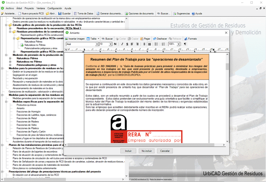
Task: Open the Ayuda menu
Action: [x=68, y=8]
